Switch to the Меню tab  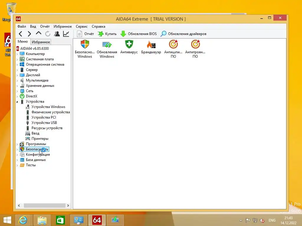coord(23,41)
